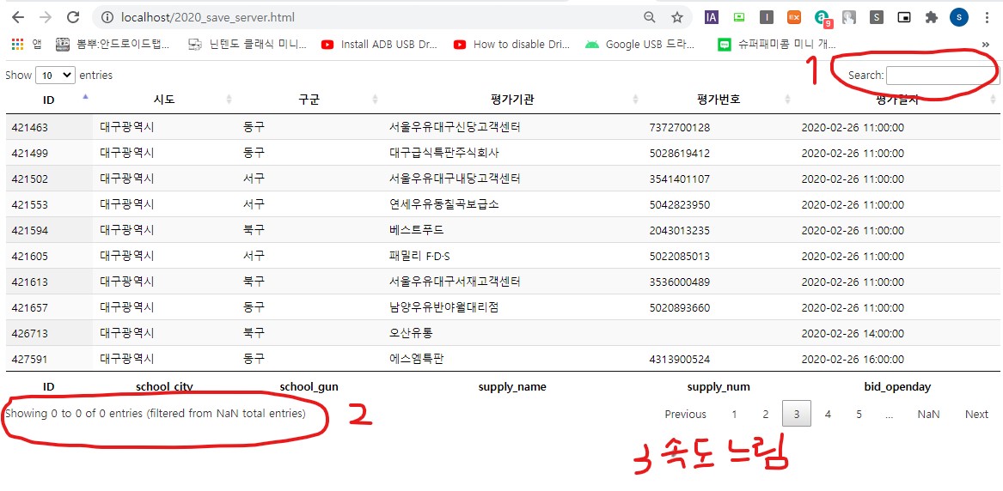The height and width of the screenshot is (491, 1003).
Task: Go to the Previous page of results
Action: click(685, 414)
